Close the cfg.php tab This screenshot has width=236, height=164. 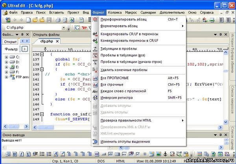[57, 41]
